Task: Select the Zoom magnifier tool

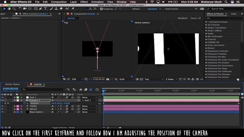Action: (x=14, y=9)
